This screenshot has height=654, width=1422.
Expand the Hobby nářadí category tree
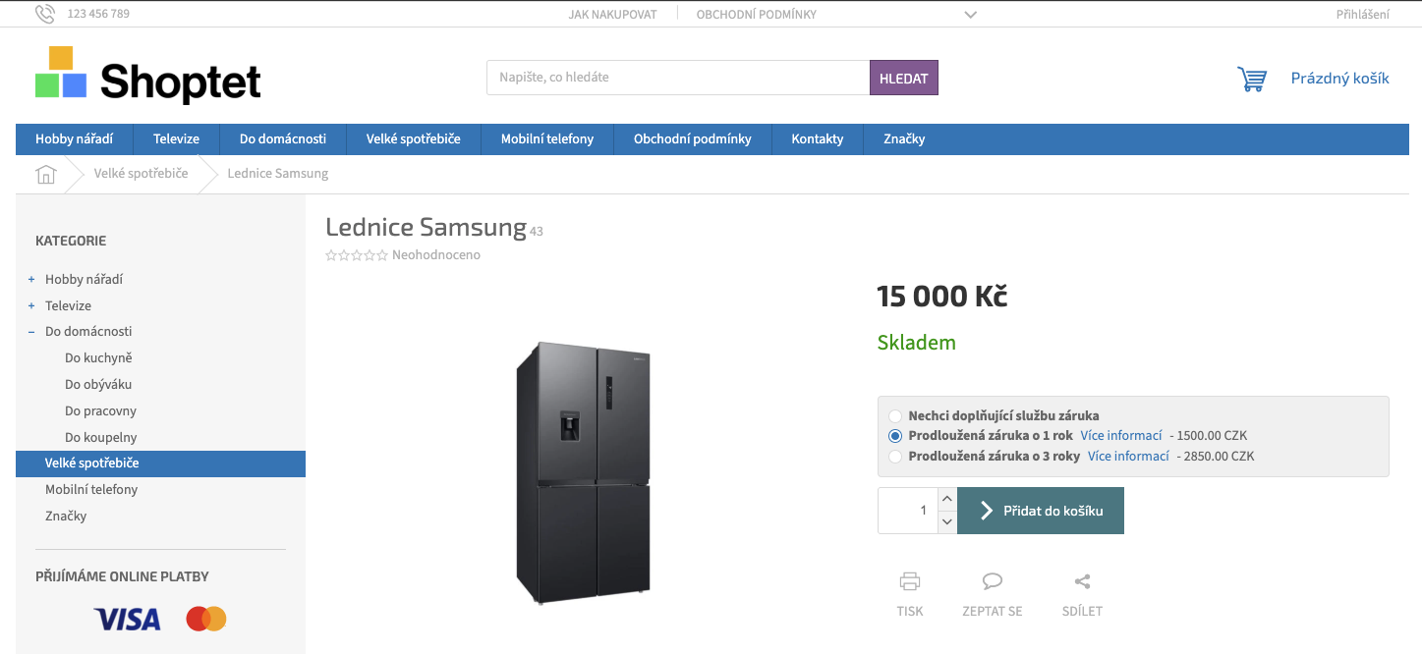coord(31,280)
